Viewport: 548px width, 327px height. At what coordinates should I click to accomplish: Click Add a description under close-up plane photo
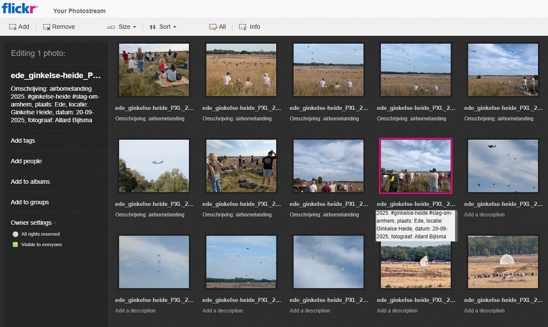(x=484, y=214)
